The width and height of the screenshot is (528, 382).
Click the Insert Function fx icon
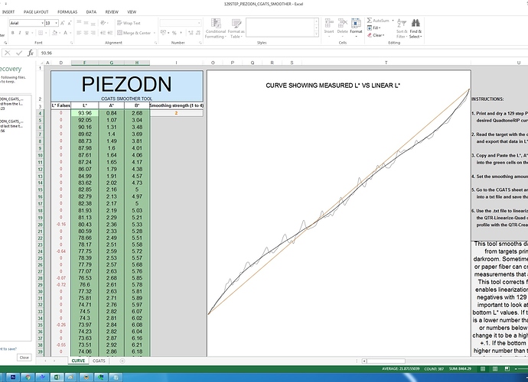[30, 53]
